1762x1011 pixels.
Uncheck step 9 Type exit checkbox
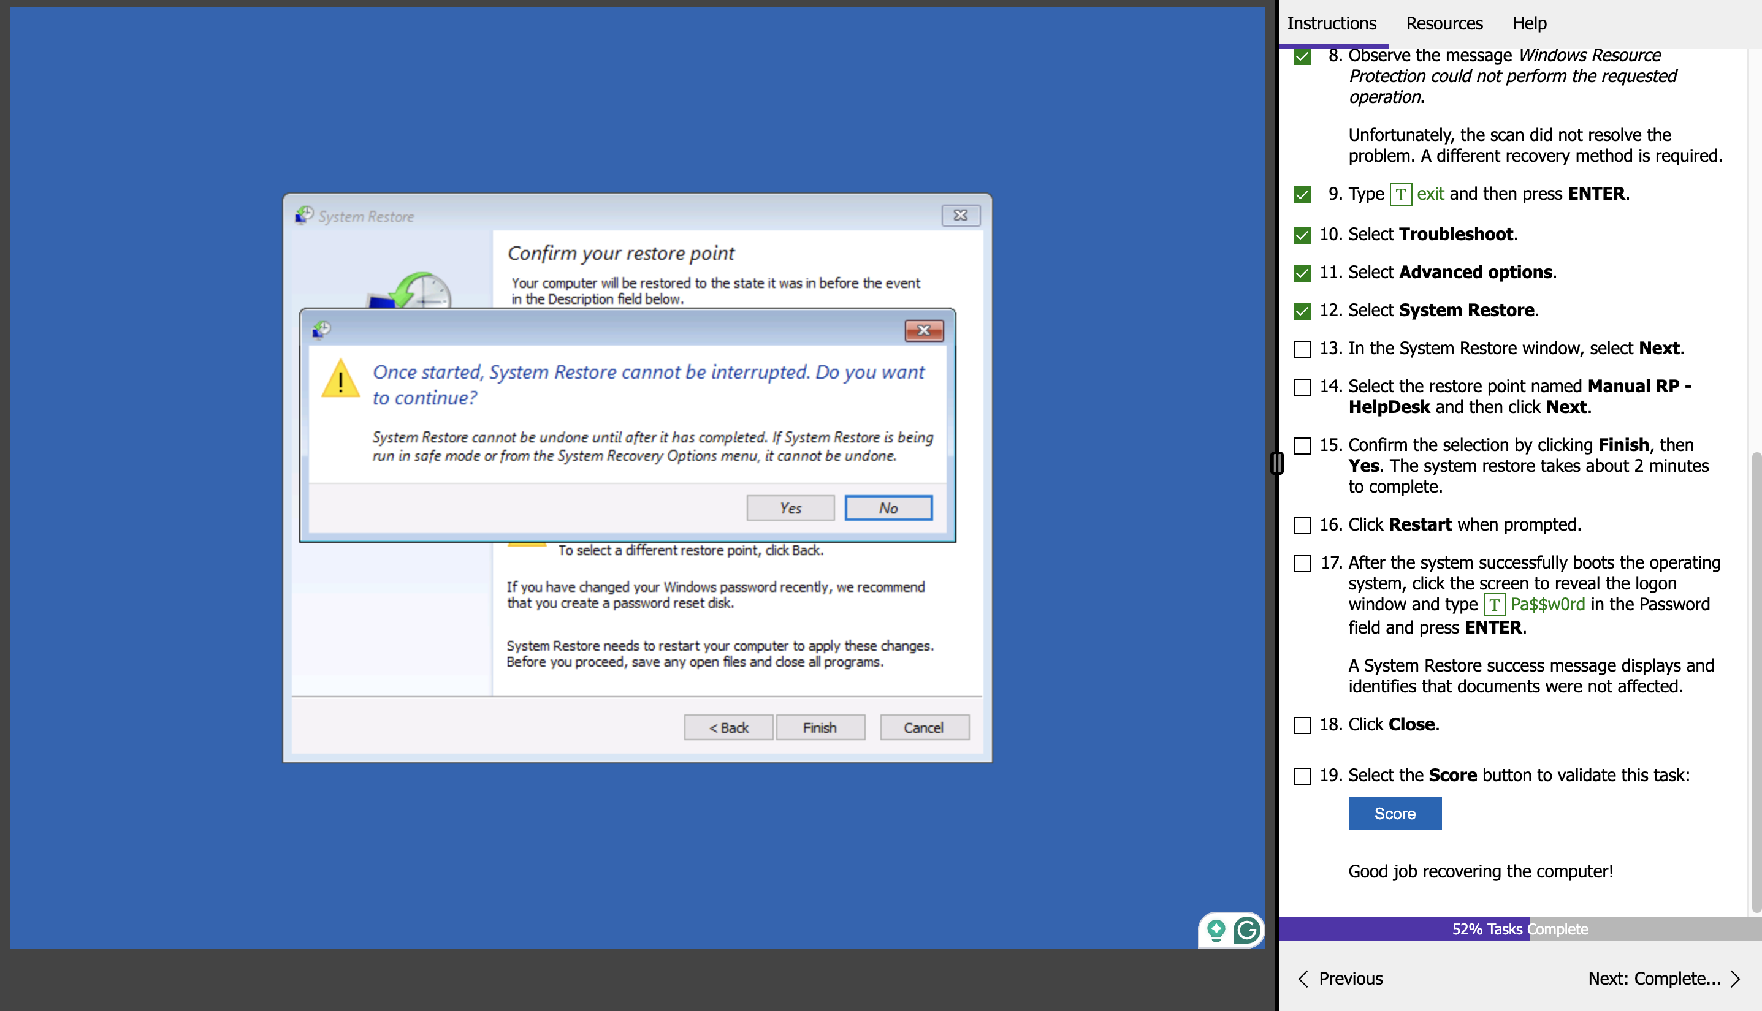tap(1302, 194)
